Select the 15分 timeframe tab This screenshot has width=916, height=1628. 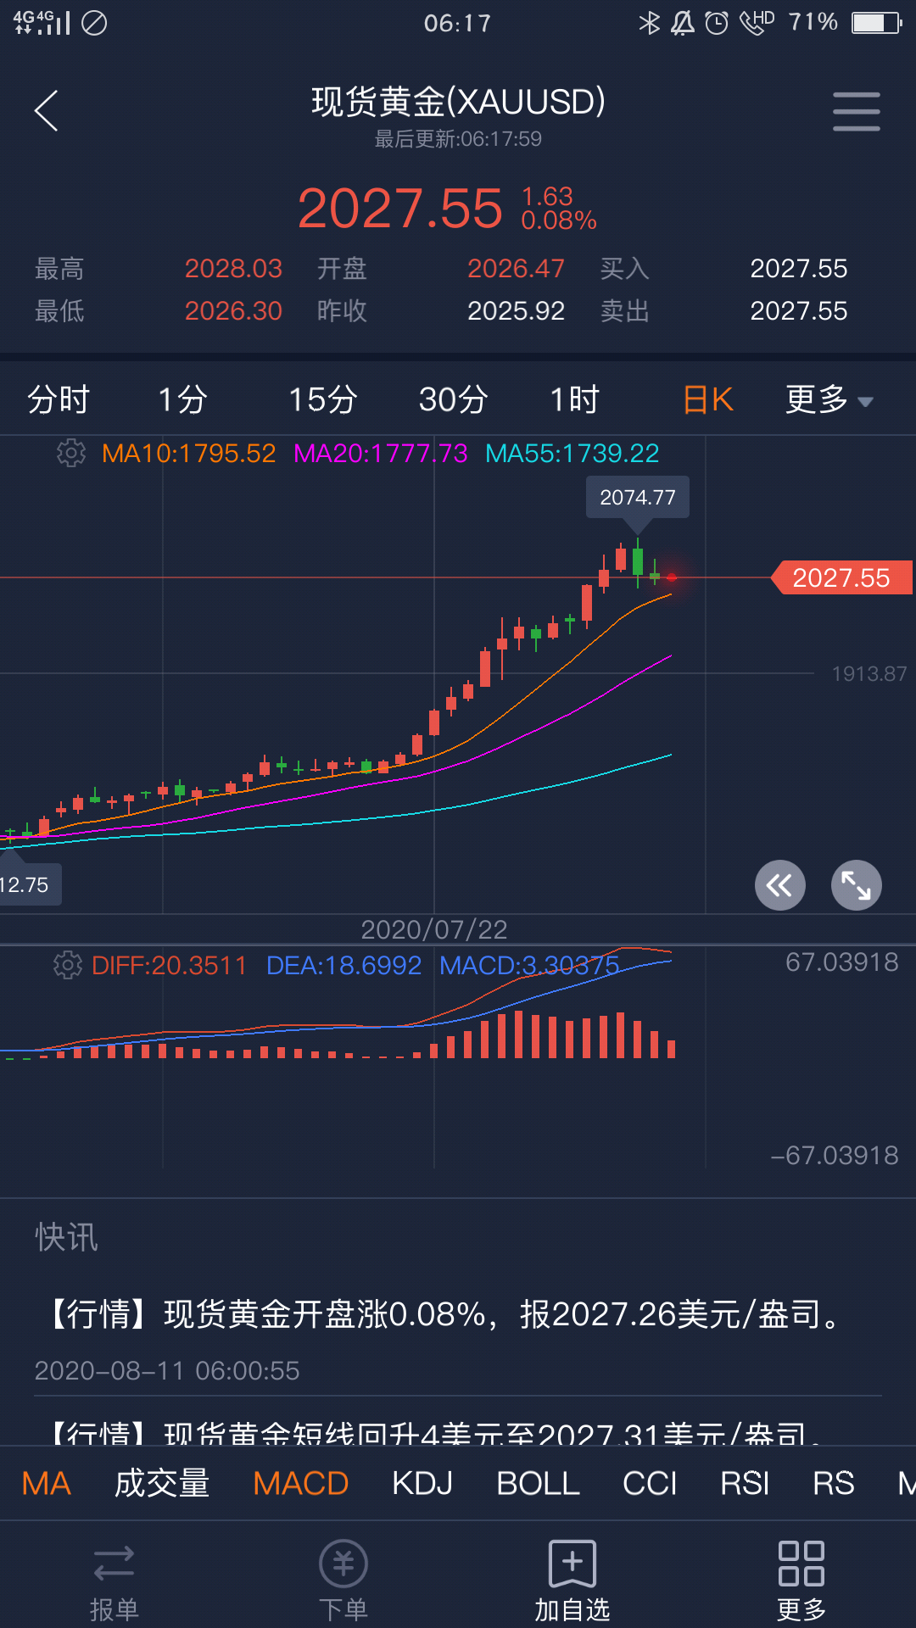click(323, 399)
